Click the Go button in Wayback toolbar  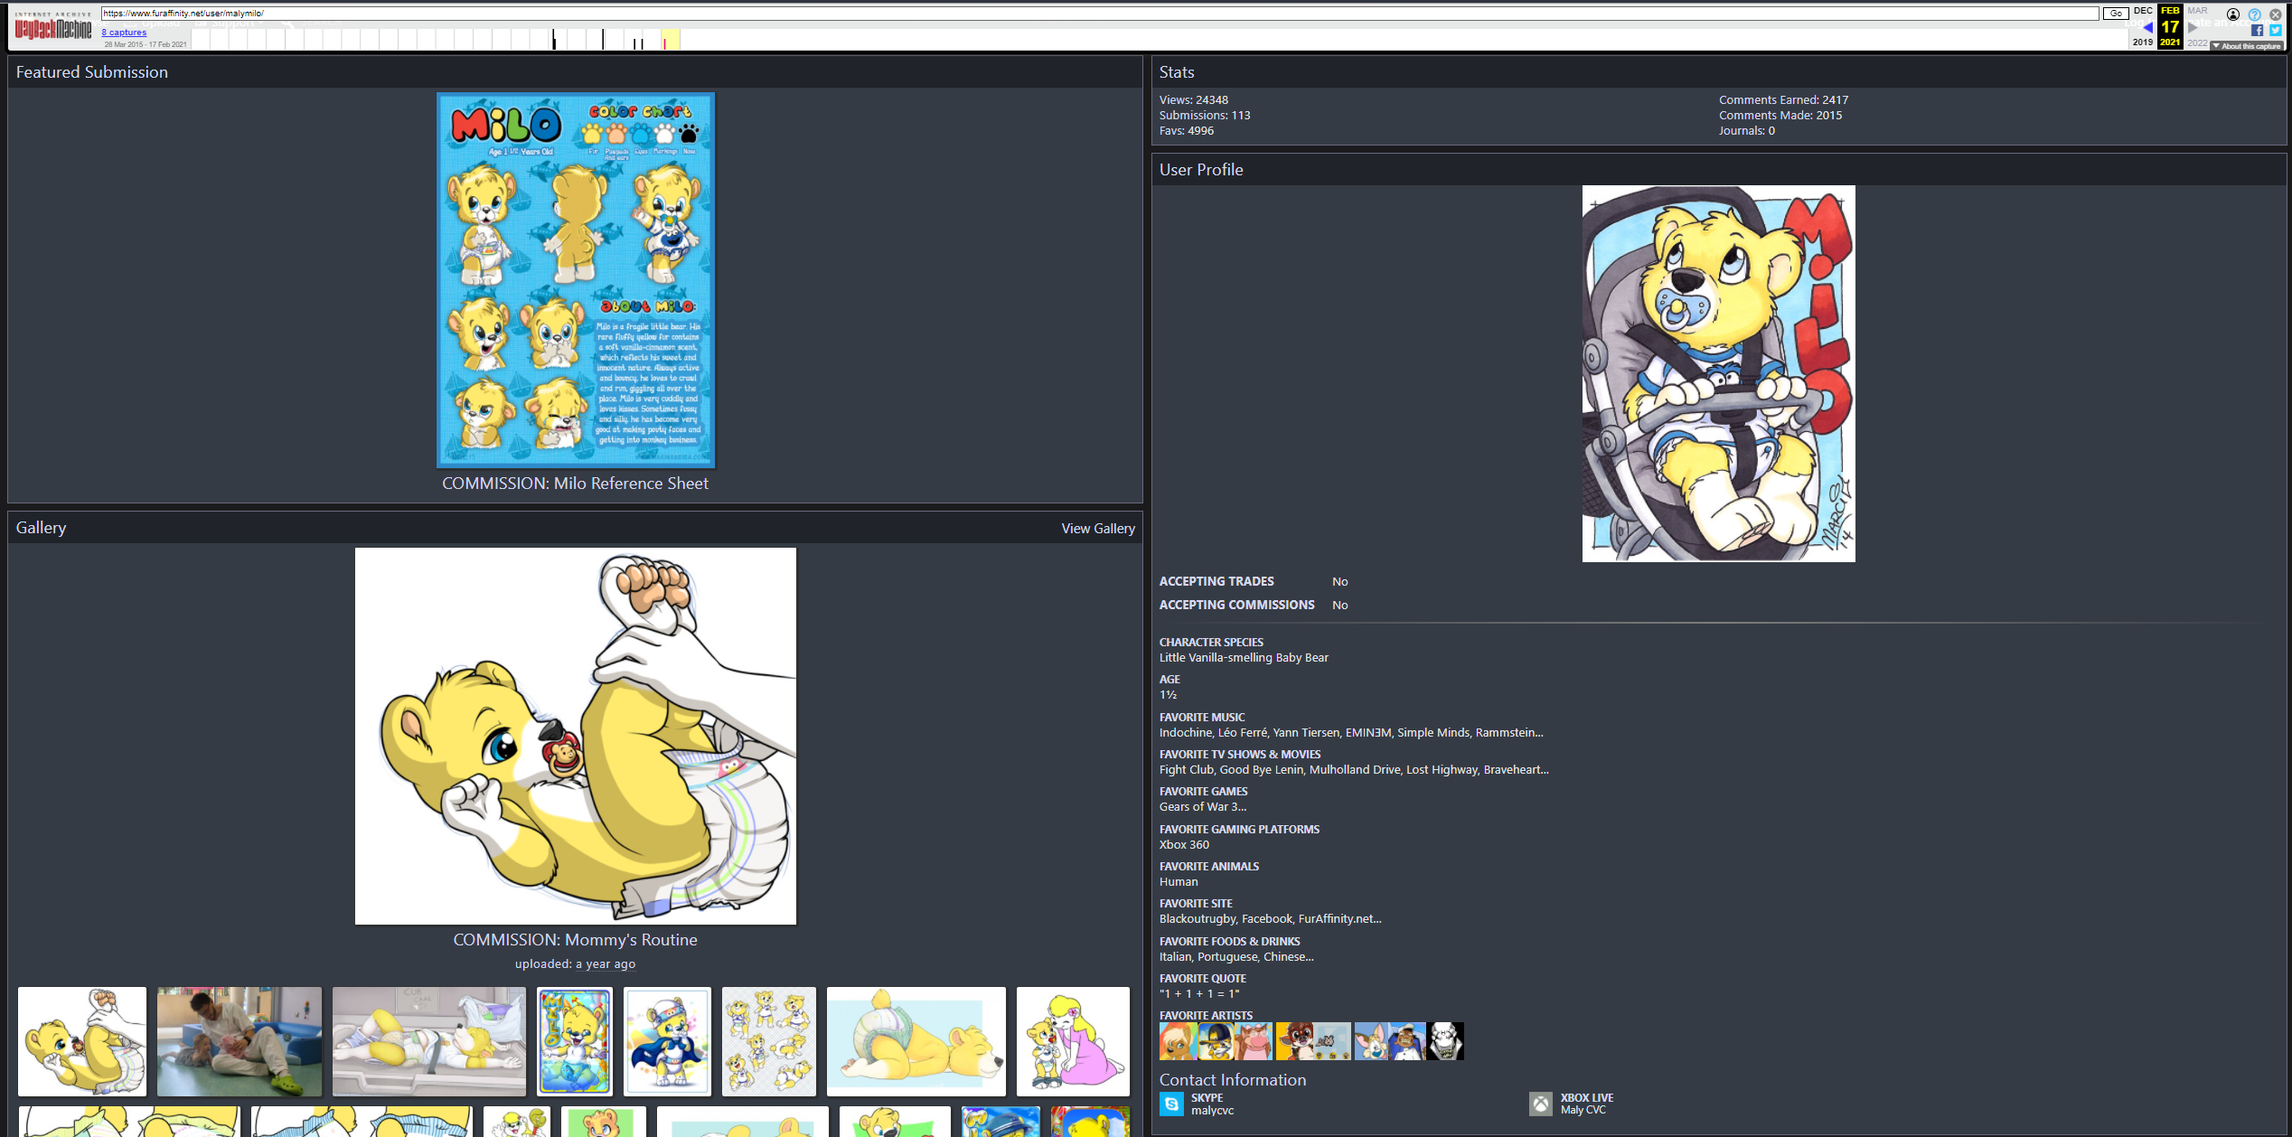point(2116,14)
